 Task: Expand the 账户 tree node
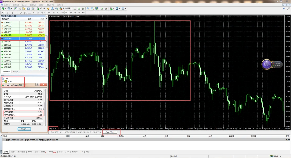tap(3, 81)
